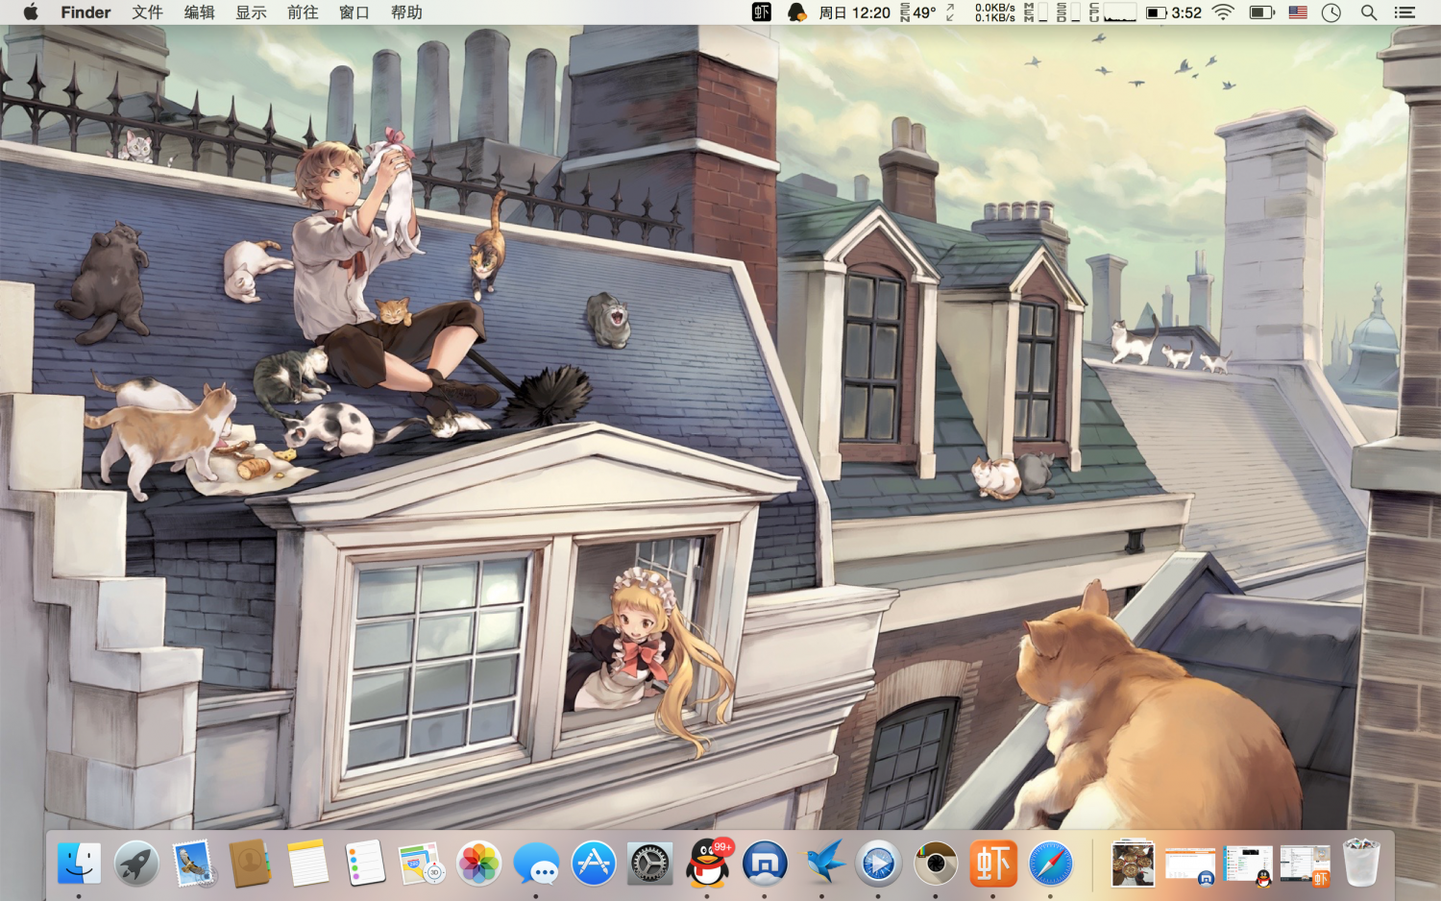This screenshot has width=1441, height=901.
Task: Open QQ with 99+ badge in Dock
Action: (708, 862)
